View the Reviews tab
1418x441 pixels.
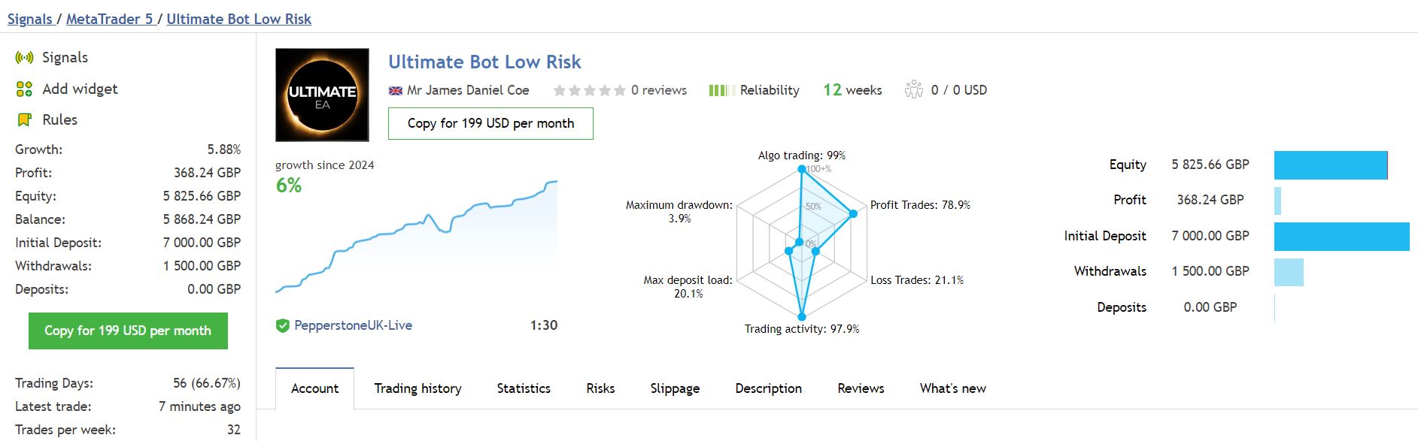(860, 388)
